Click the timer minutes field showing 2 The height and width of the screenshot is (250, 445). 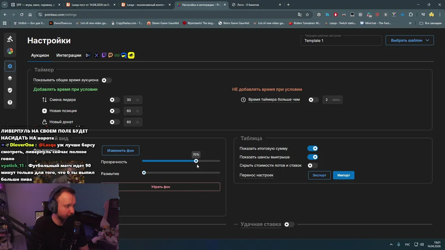tap(333, 100)
